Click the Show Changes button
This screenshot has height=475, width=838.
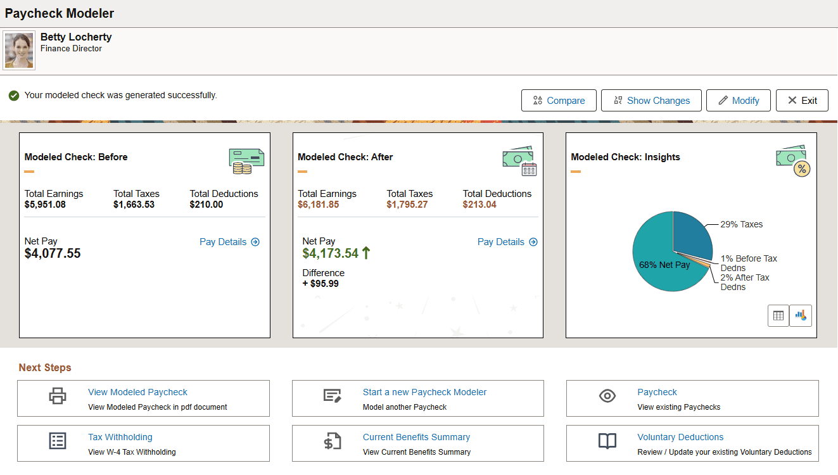point(651,100)
